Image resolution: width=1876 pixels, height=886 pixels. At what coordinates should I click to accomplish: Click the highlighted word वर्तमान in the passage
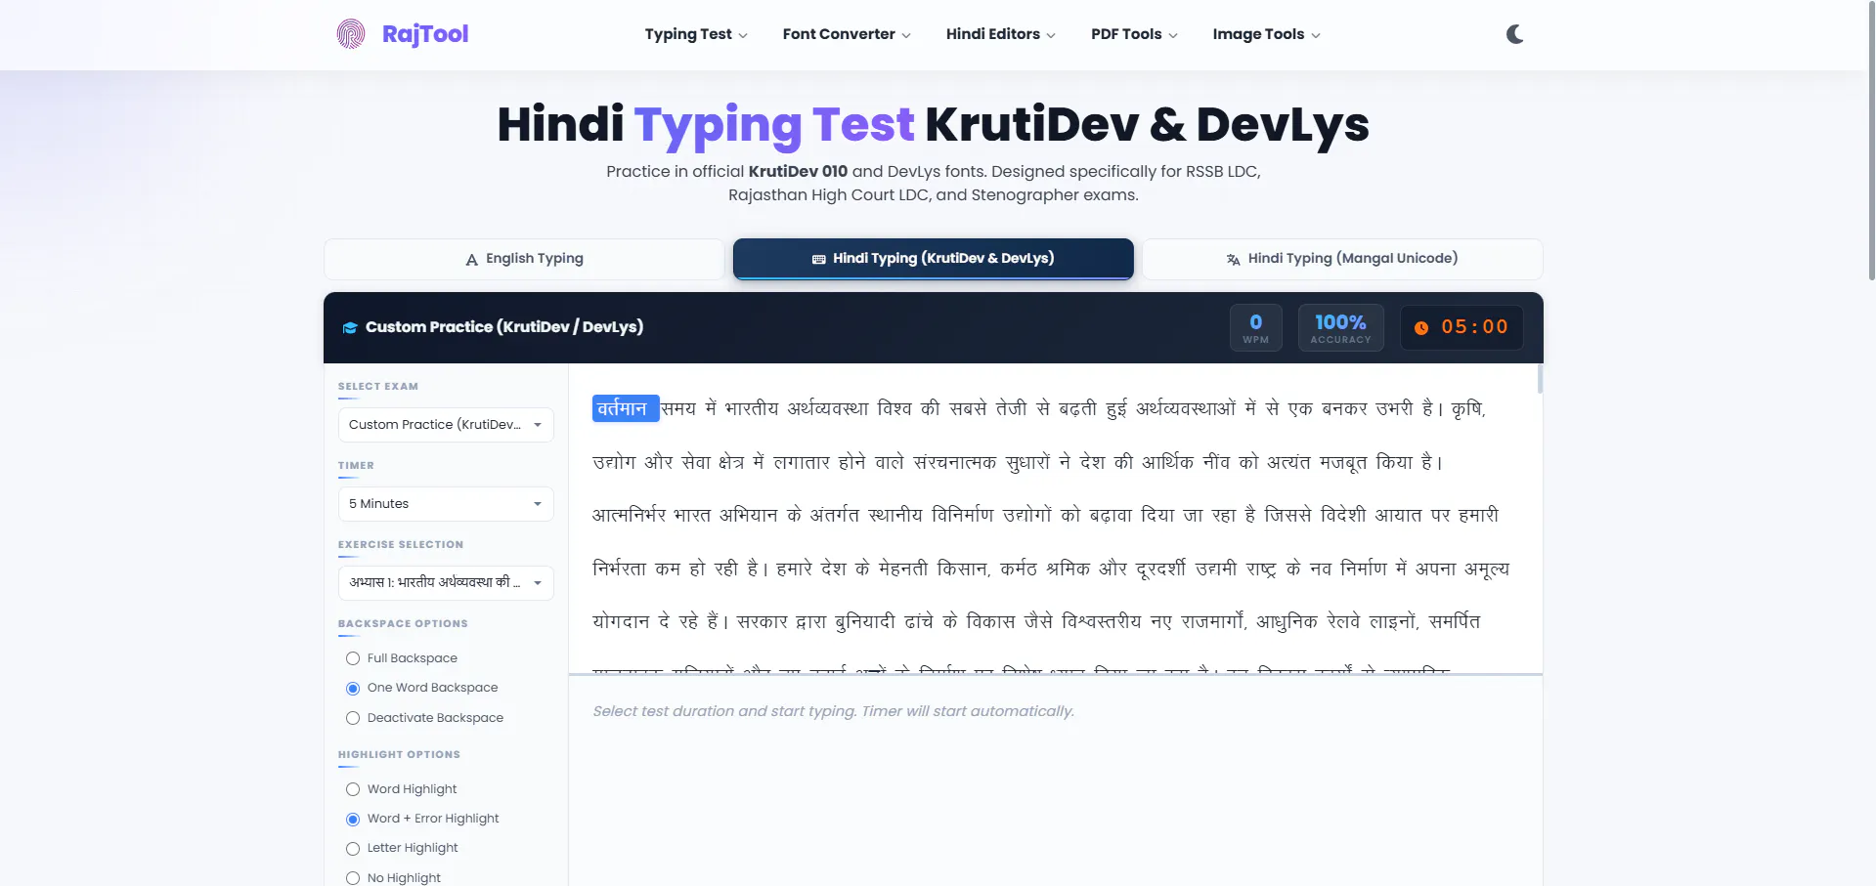(626, 408)
